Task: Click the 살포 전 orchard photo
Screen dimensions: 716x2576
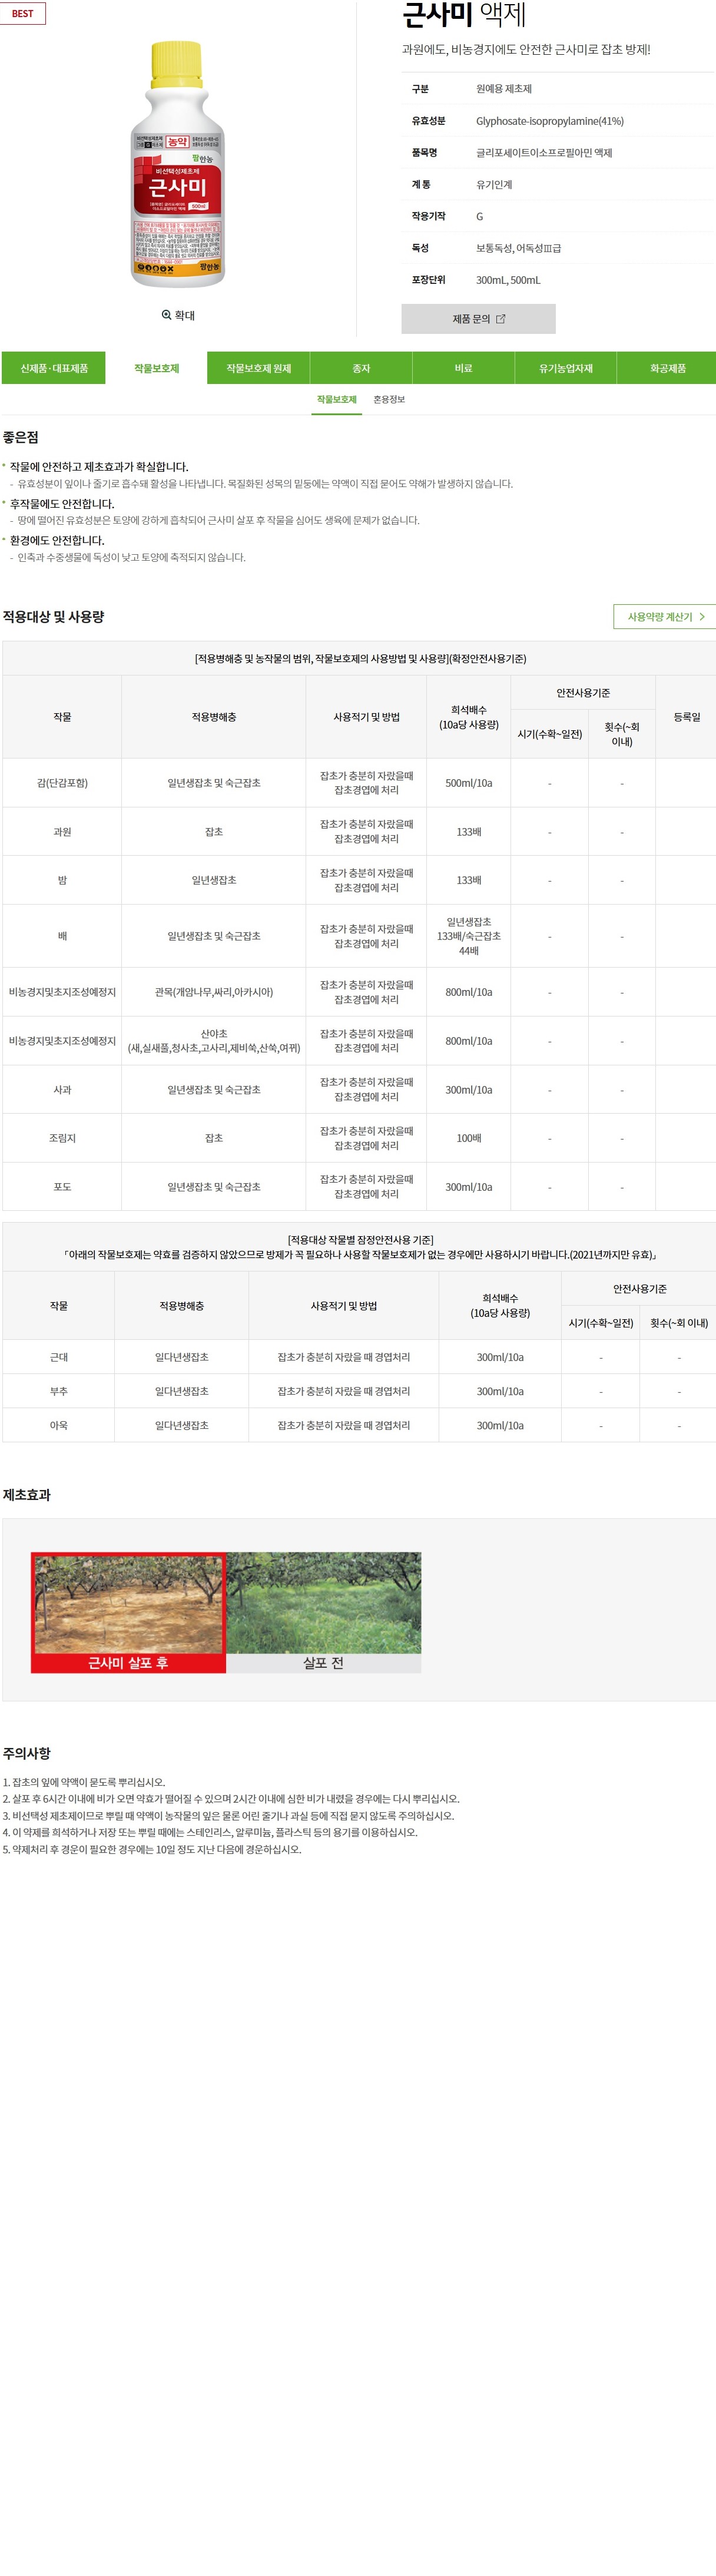Action: [x=324, y=1611]
